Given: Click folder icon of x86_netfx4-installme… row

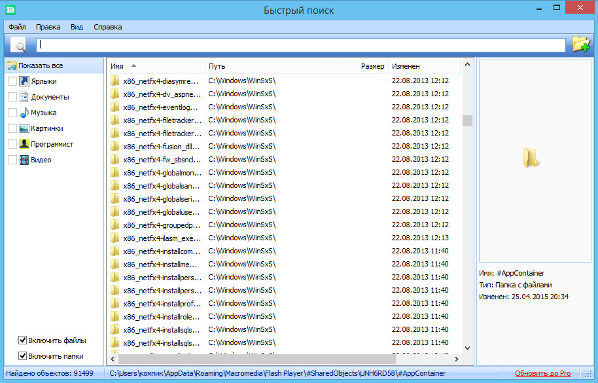Looking at the screenshot, I should (x=114, y=264).
